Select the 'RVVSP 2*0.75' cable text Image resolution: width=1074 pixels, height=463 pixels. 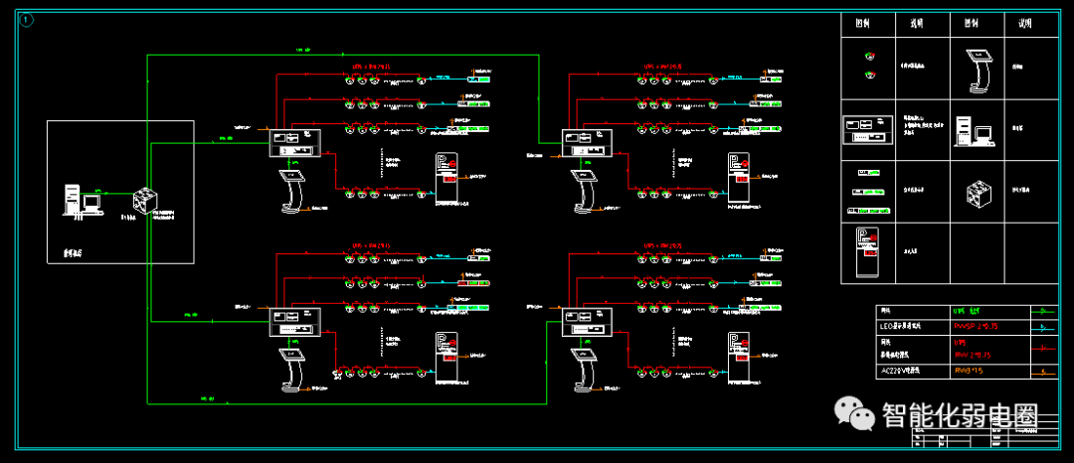pos(976,327)
